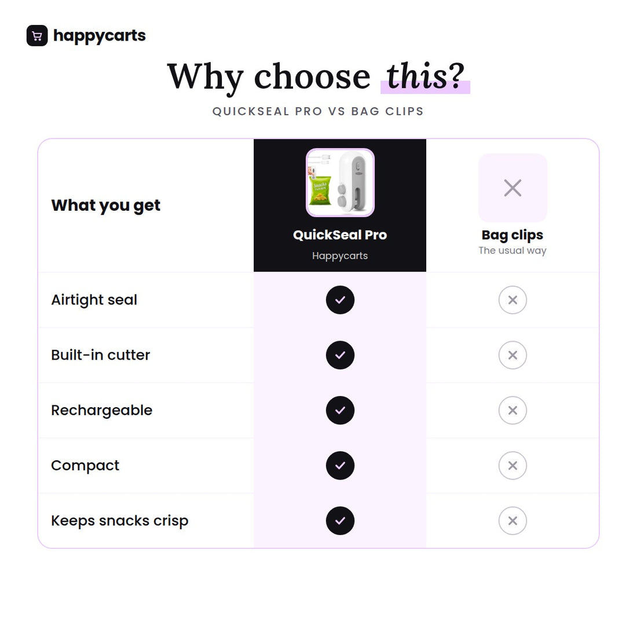Click the 'What you get' header label
Image resolution: width=637 pixels, height=637 pixels.
[105, 206]
